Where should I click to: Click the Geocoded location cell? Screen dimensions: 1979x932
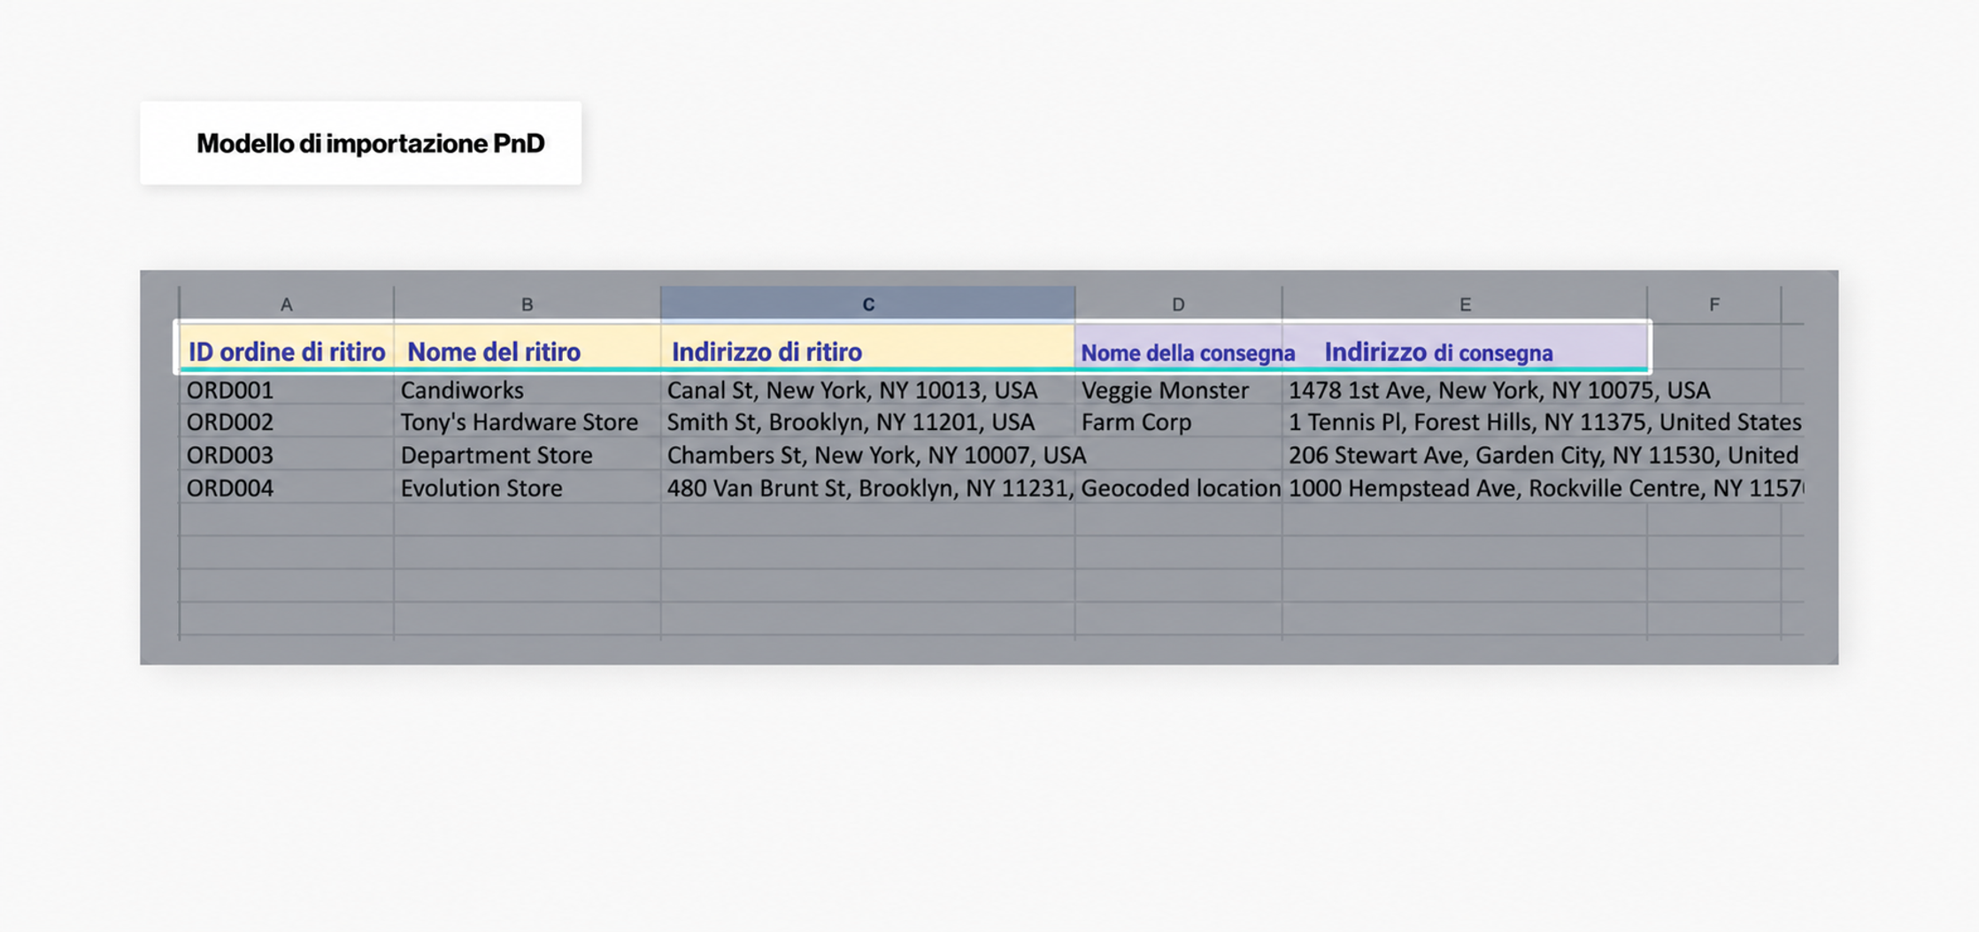(x=1179, y=488)
